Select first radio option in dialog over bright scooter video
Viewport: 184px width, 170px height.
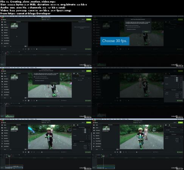point(34,77)
